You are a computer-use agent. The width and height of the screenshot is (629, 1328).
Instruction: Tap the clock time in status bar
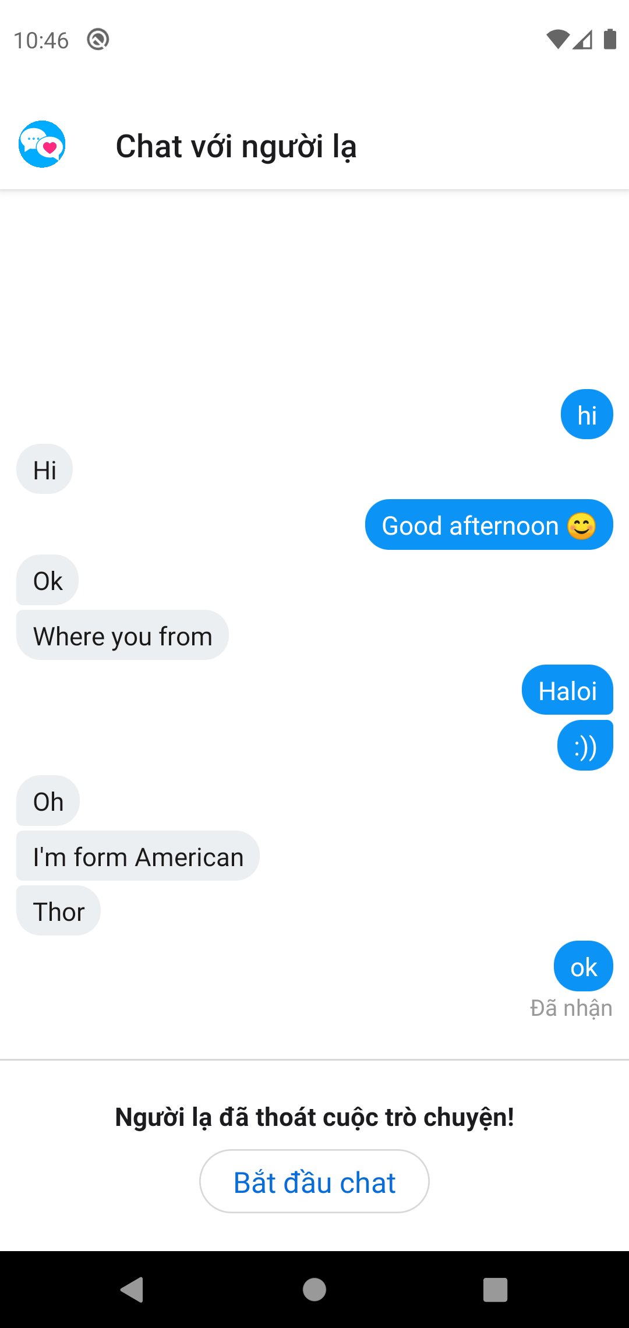click(x=41, y=40)
